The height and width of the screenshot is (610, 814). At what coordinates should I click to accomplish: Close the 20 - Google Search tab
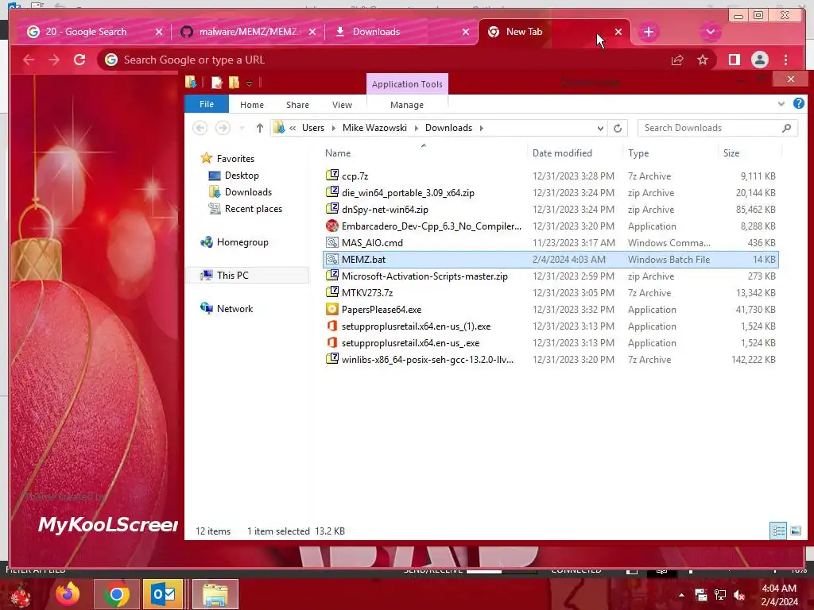click(159, 32)
